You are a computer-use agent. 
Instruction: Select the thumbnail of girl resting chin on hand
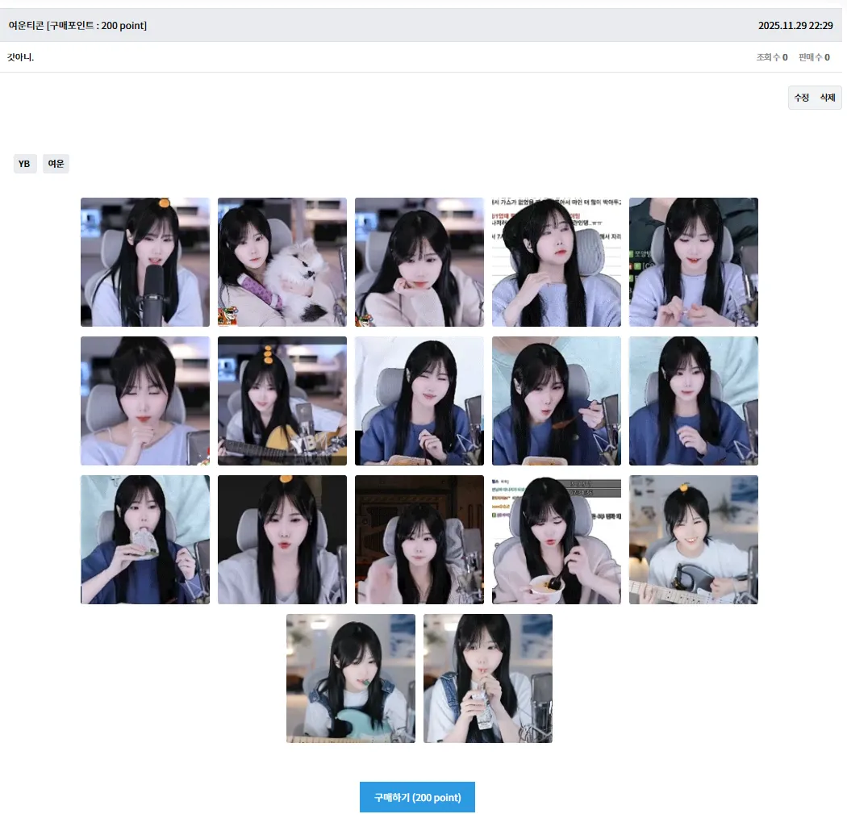tap(419, 262)
